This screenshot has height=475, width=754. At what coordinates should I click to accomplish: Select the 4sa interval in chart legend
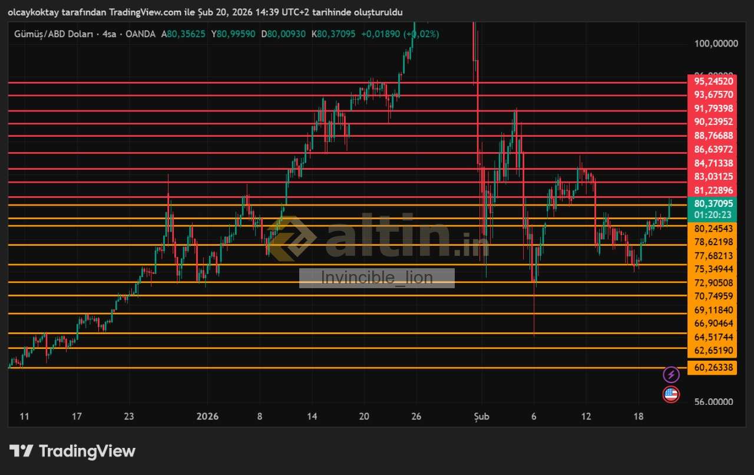tap(109, 34)
